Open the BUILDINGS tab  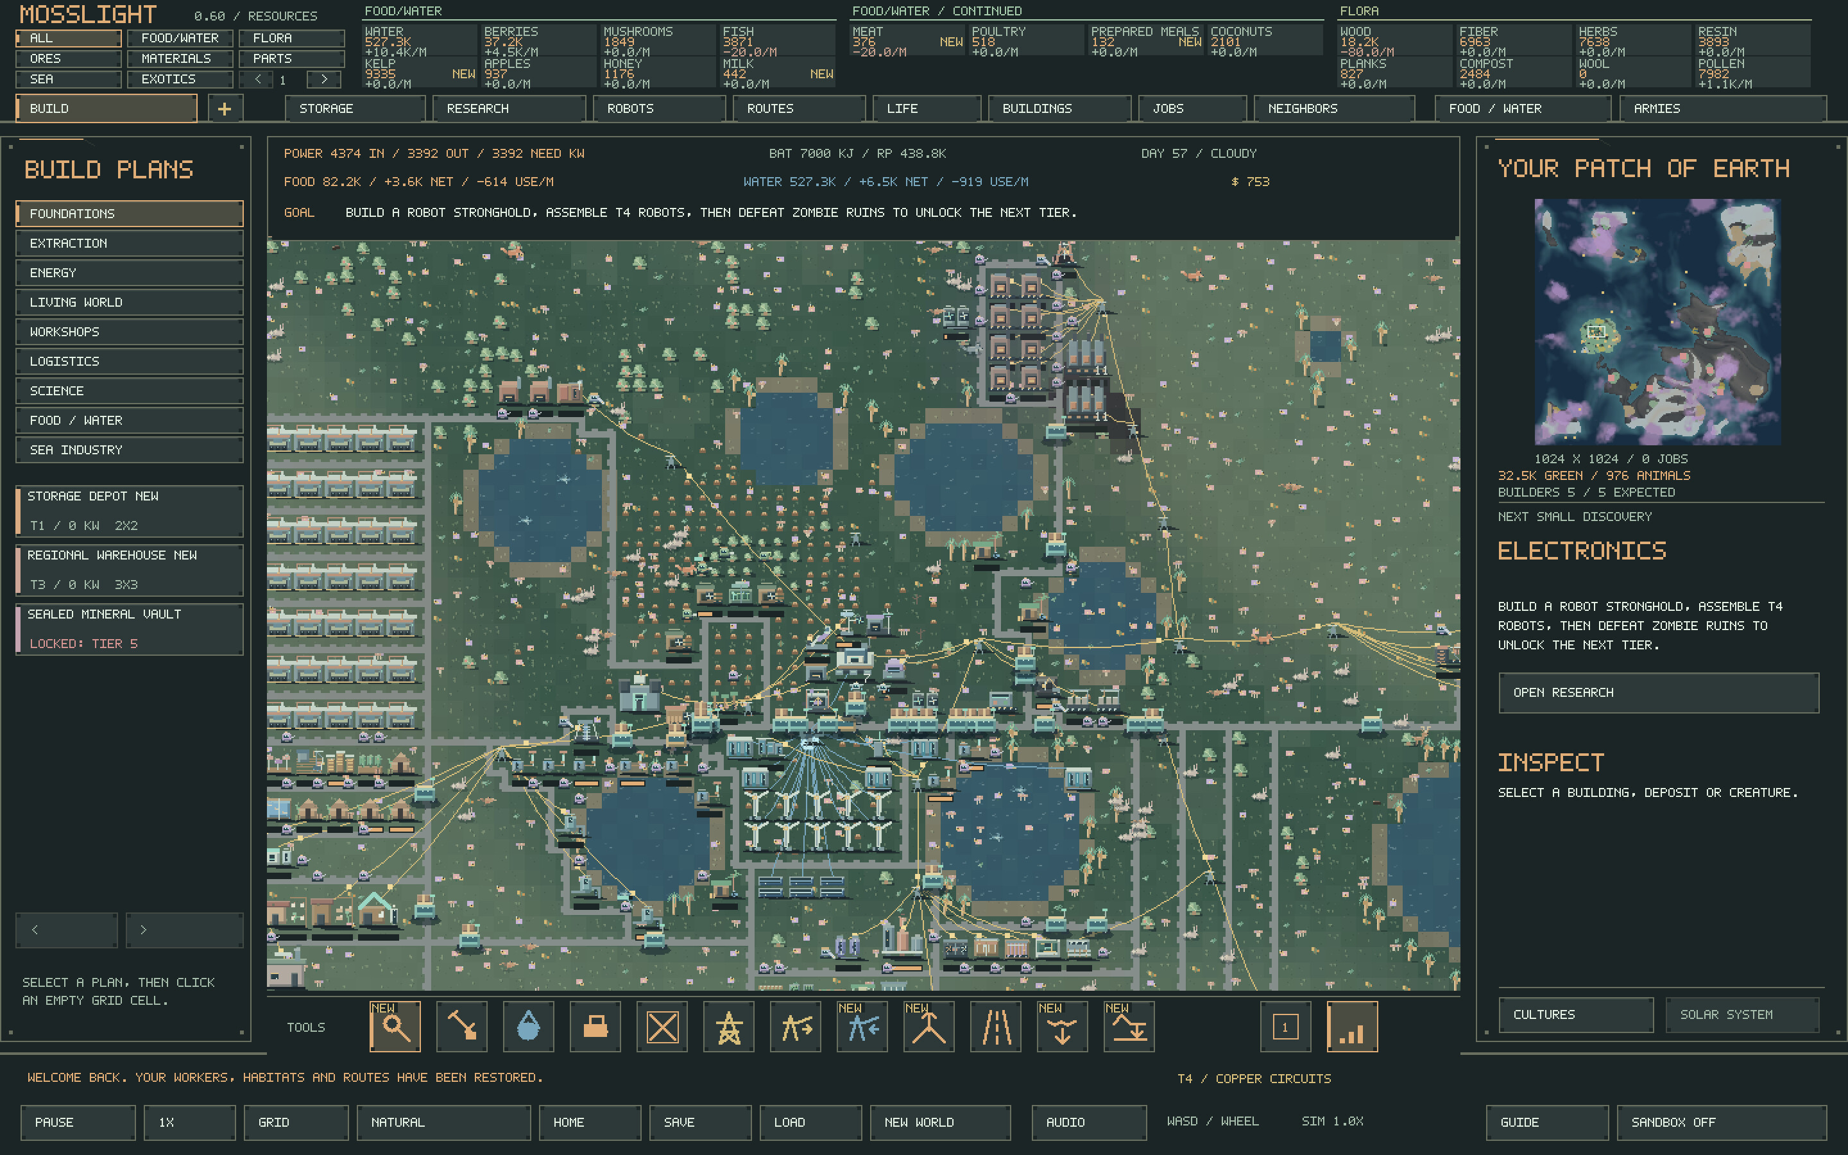1059,108
